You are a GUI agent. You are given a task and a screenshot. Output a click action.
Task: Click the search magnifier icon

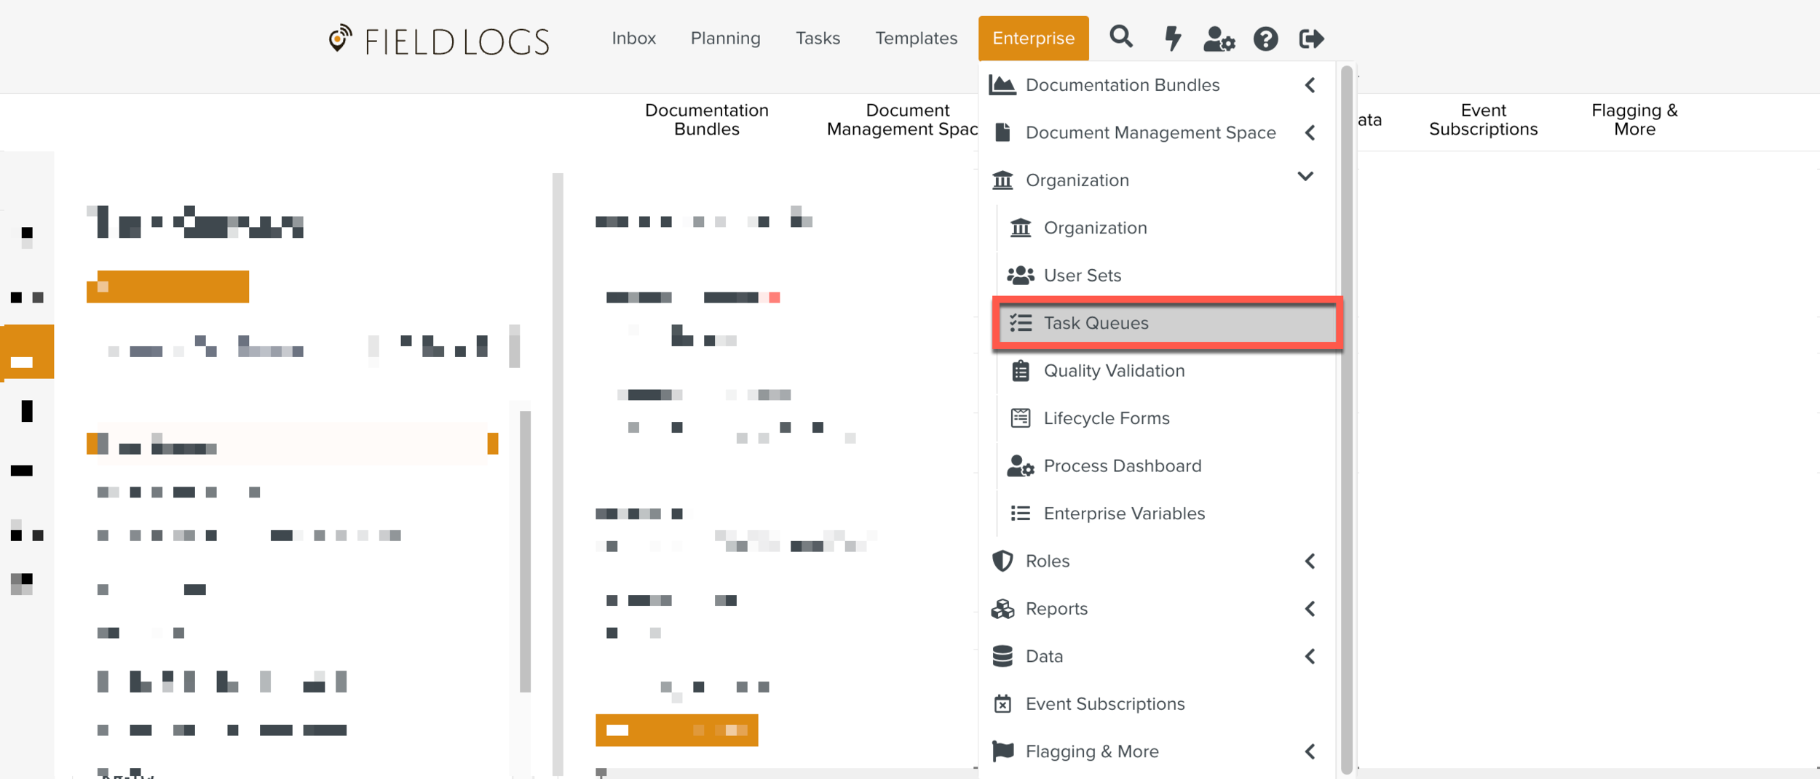1120,37
